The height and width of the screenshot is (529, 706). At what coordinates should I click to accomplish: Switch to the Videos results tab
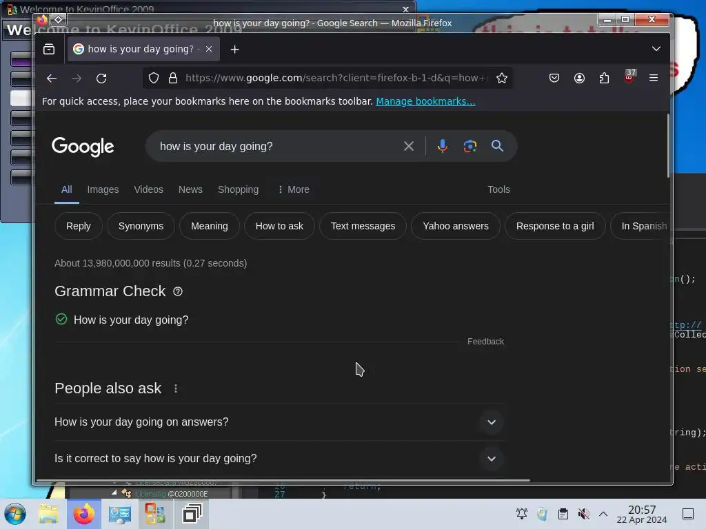coord(149,189)
